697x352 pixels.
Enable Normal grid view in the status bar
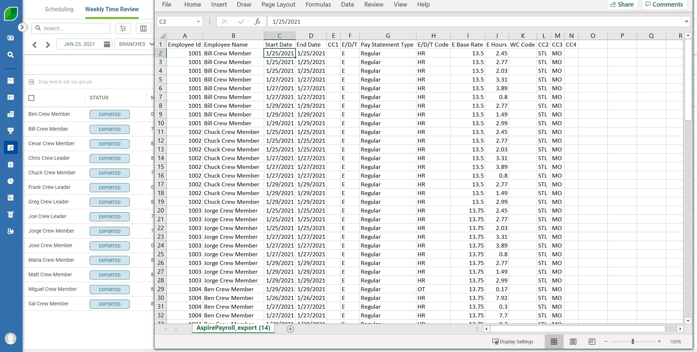coord(554,341)
